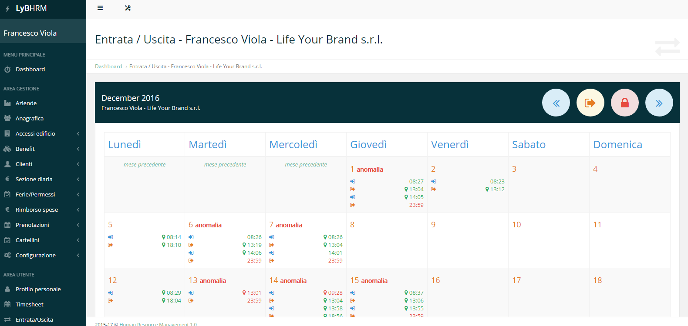688x326 pixels.
Task: Click the Aziende factory icon
Action: coord(7,103)
